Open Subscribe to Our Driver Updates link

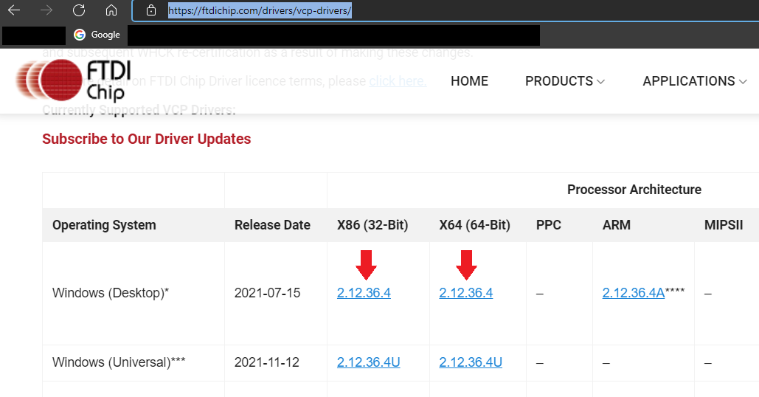pos(147,139)
